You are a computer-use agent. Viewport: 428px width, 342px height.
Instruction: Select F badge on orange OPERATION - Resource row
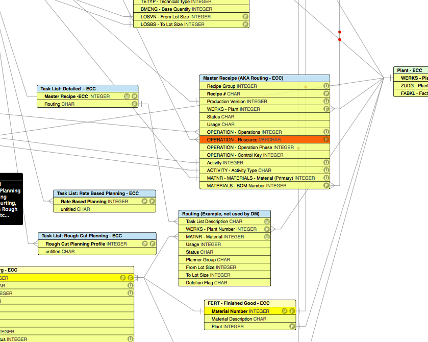pyautogui.click(x=326, y=139)
